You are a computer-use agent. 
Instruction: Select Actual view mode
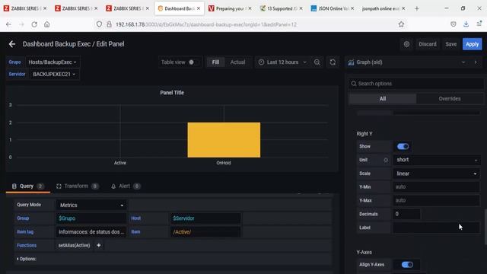tap(237, 62)
